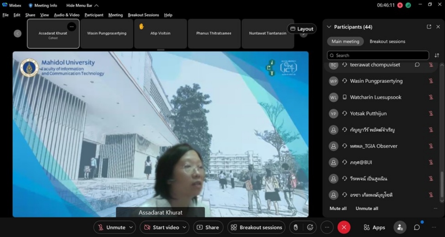Viewport: 445px width, 237px height.
Task: Unmute your microphone
Action: (x=111, y=227)
